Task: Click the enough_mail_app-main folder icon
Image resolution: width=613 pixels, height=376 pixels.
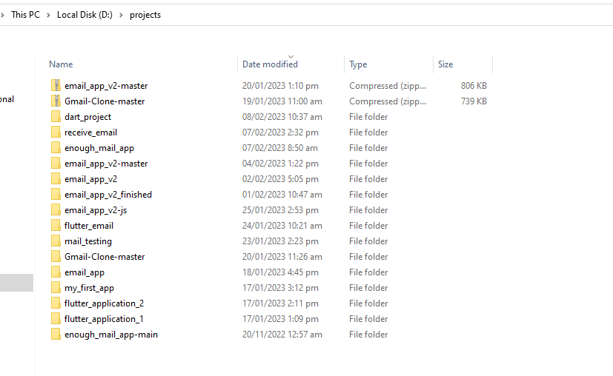Action: (x=56, y=335)
